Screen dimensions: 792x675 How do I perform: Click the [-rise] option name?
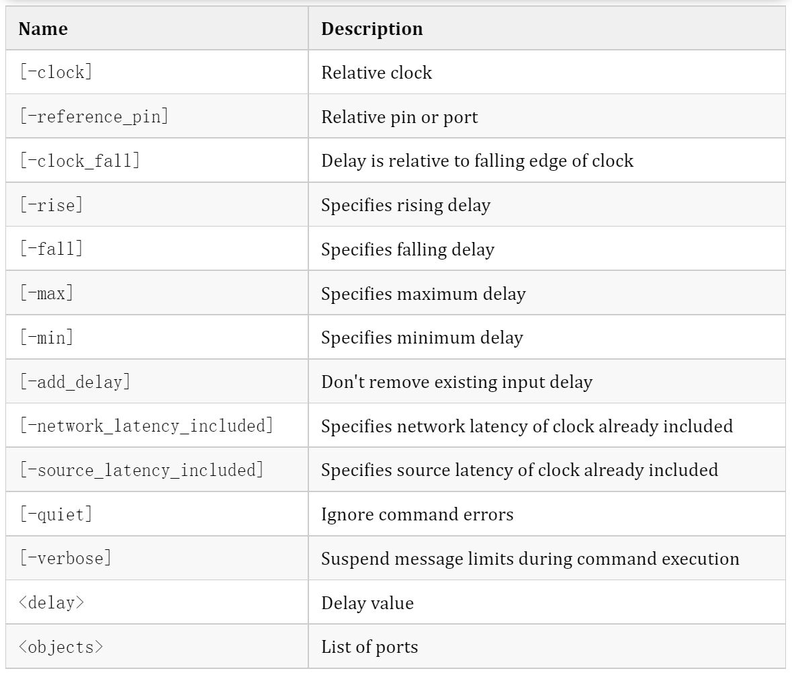(51, 205)
